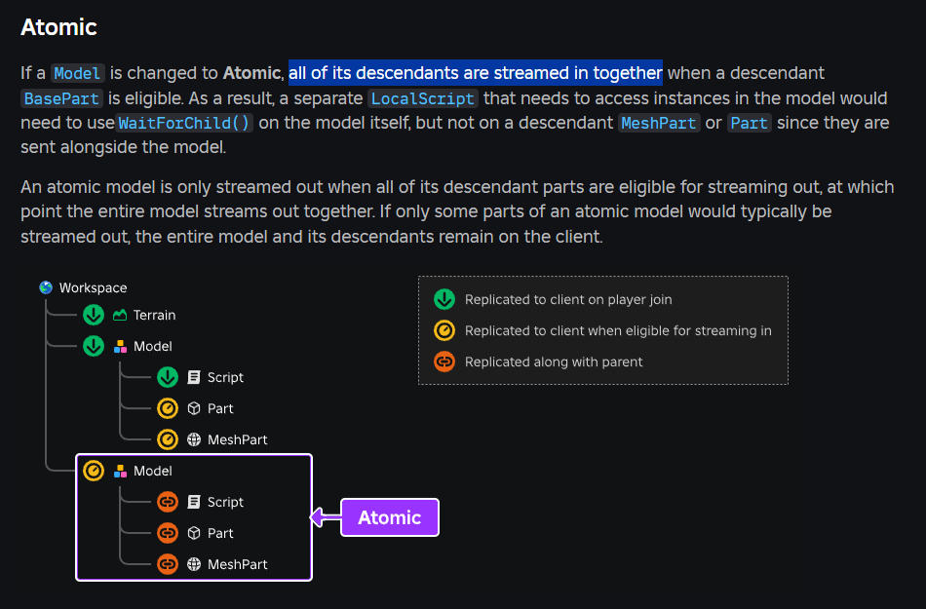The width and height of the screenshot is (926, 609).
Task: Click the colored blocks icon of the first Model
Action: 120,346
